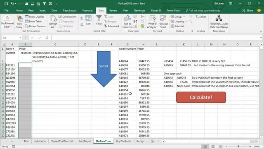Select column C header
Image resolution: width=264 pixels, height=149 pixels.
point(55,44)
